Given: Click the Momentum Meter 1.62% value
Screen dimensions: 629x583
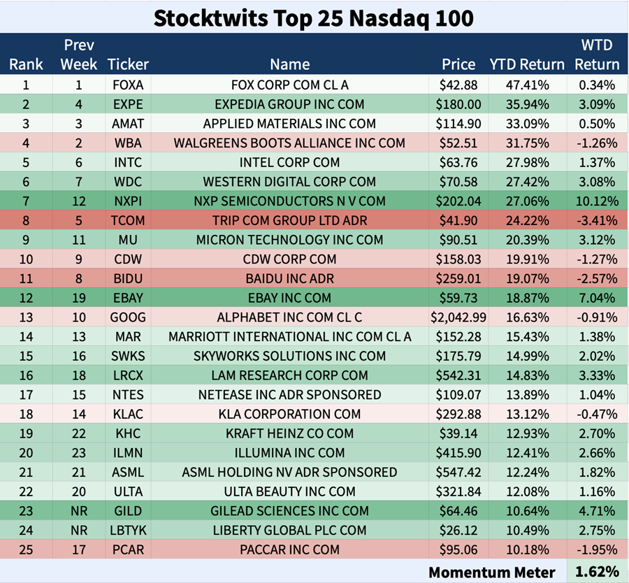Looking at the screenshot, I should pos(597,571).
